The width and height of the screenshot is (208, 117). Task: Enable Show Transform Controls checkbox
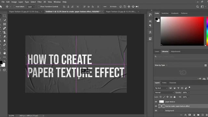[39, 6]
